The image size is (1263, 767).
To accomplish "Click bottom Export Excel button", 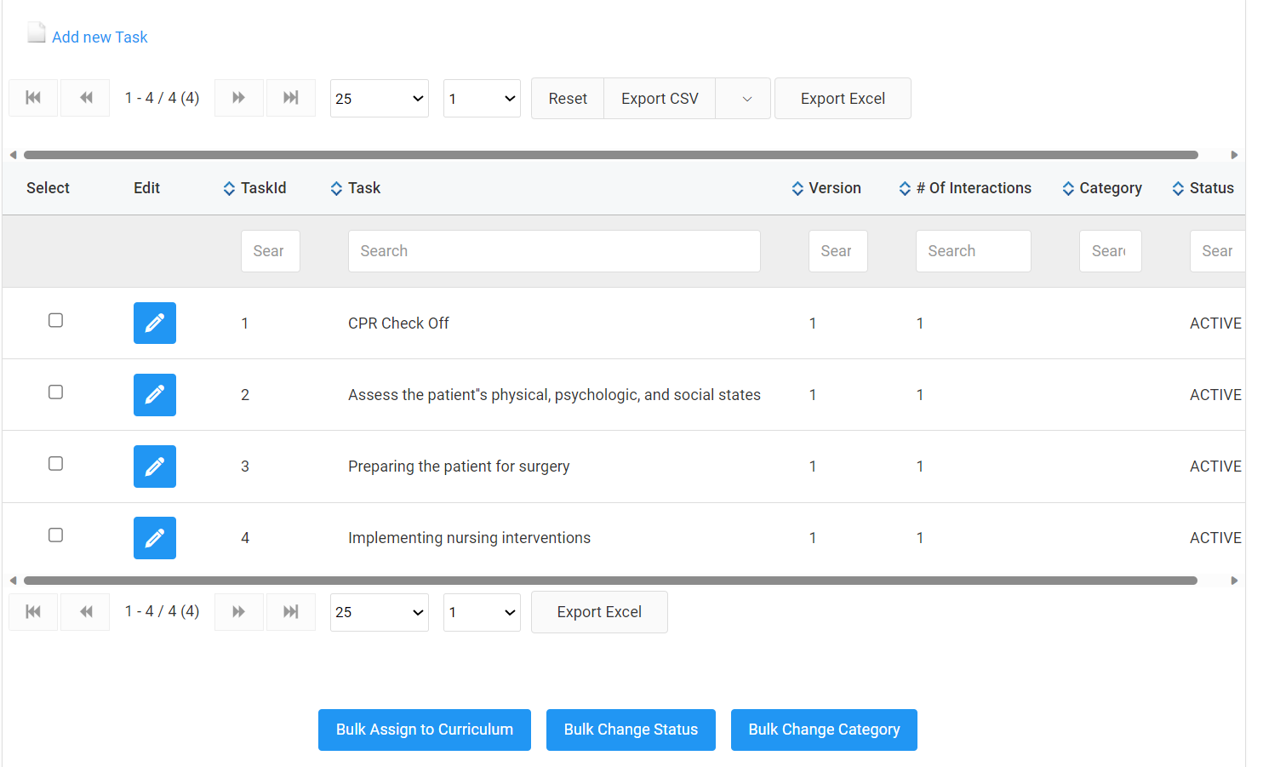I will coord(599,612).
